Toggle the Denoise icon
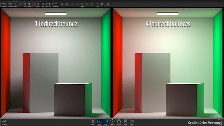This screenshot has width=224, height=126. pyautogui.click(x=29, y=4)
